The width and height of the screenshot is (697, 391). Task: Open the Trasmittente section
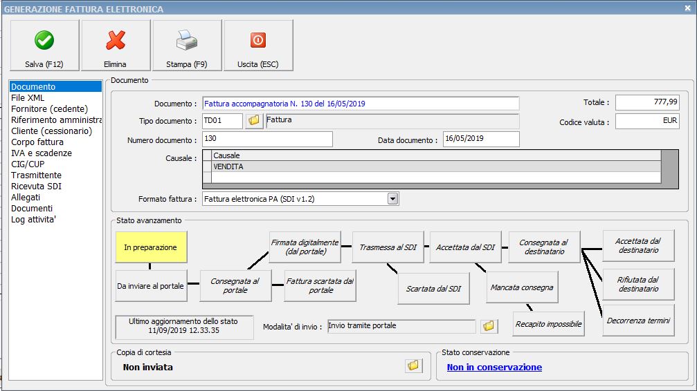click(x=55, y=175)
